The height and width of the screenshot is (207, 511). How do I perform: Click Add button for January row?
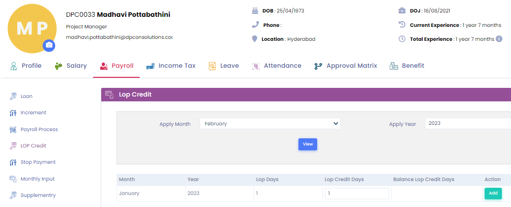(493, 194)
